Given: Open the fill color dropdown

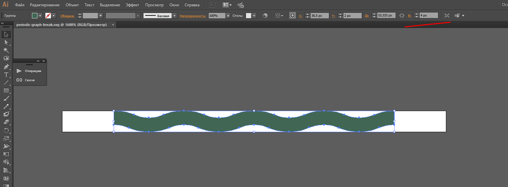Looking at the screenshot, I should (x=40, y=15).
